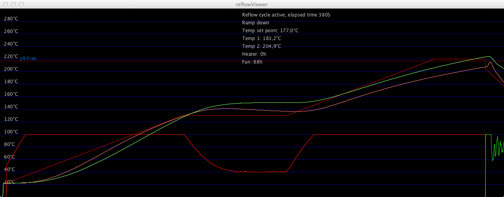Click the 'Heater: 0%' readout
The image size is (504, 197).
[x=254, y=54]
